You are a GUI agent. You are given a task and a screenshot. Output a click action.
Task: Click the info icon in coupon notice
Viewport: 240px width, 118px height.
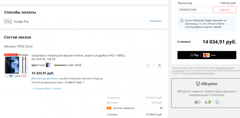pyautogui.click(x=181, y=21)
